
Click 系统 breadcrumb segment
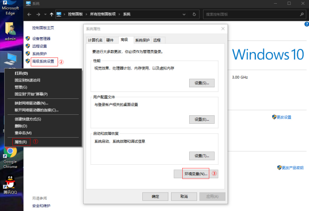point(127,14)
